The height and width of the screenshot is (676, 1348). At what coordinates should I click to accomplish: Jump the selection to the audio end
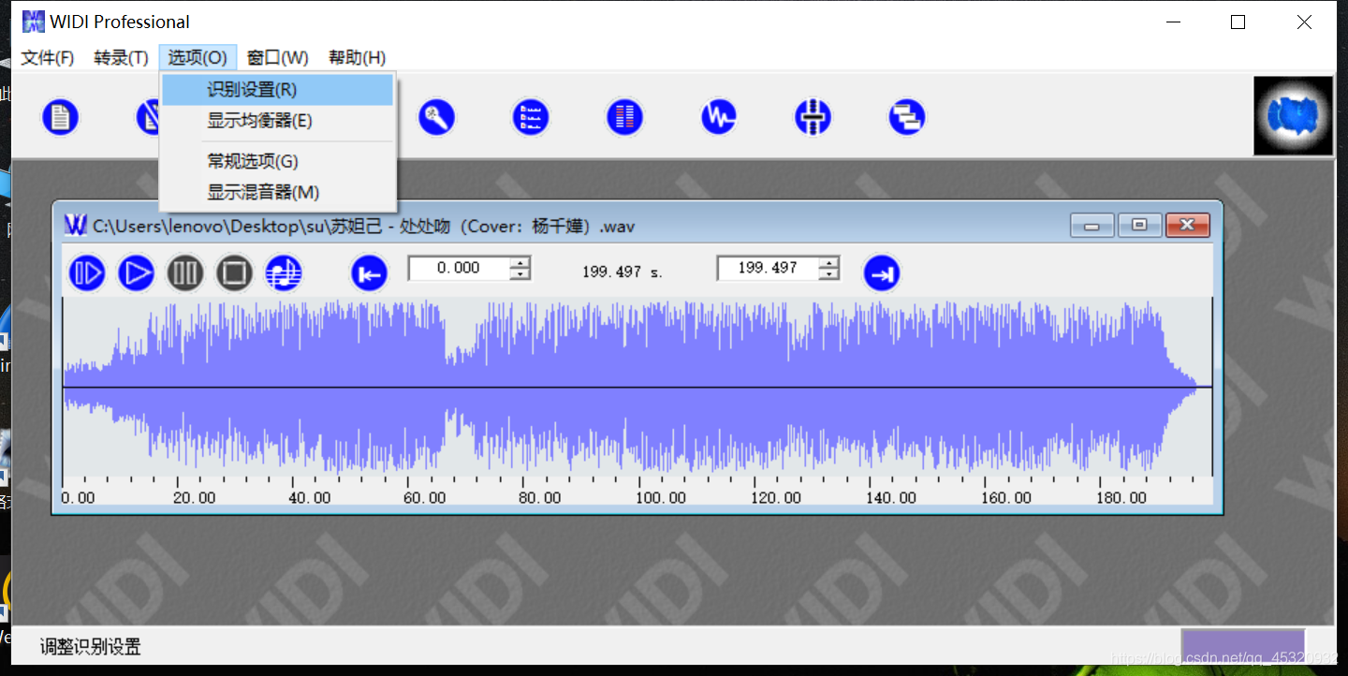coord(882,273)
